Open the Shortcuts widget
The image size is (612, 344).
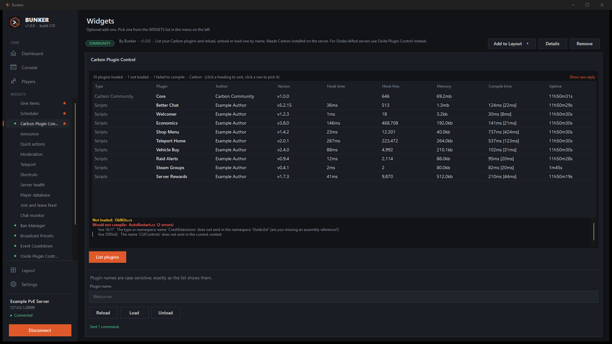pyautogui.click(x=29, y=175)
